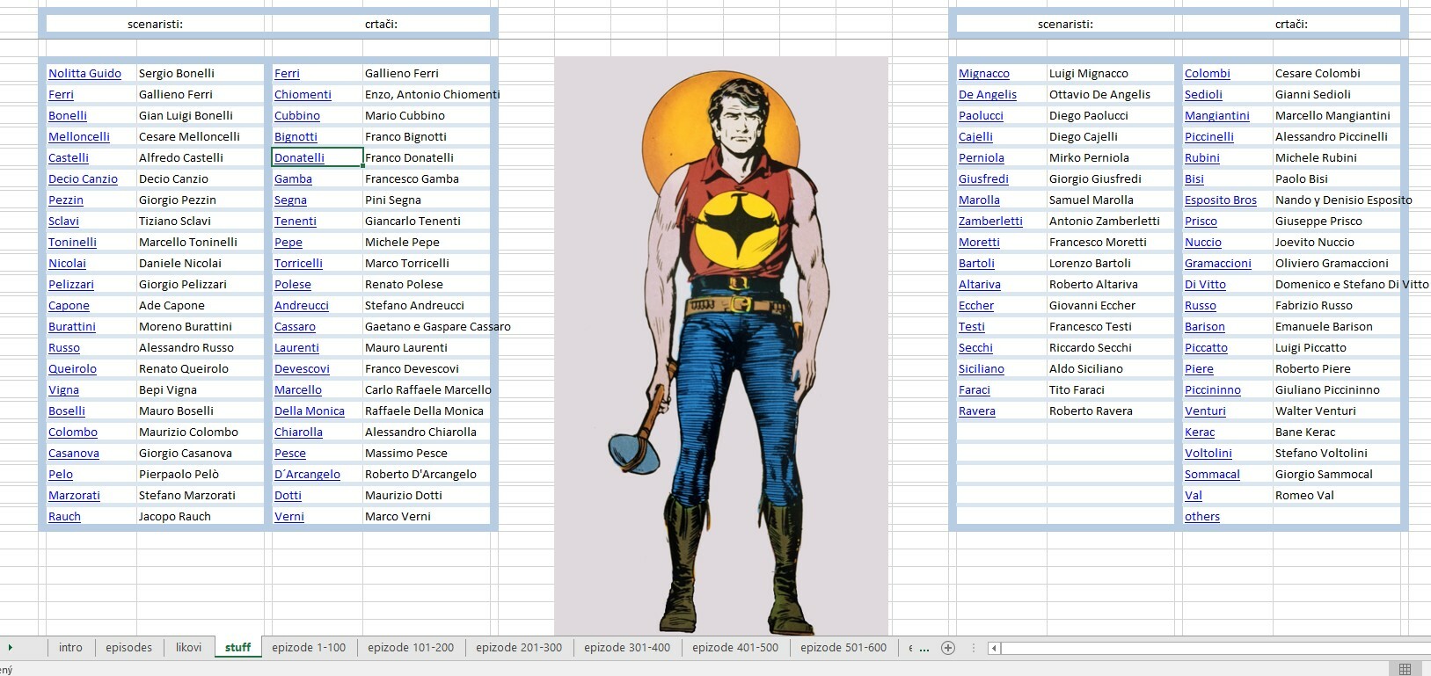Open the intro sheet tab
This screenshot has height=676, width=1431.
(70, 648)
